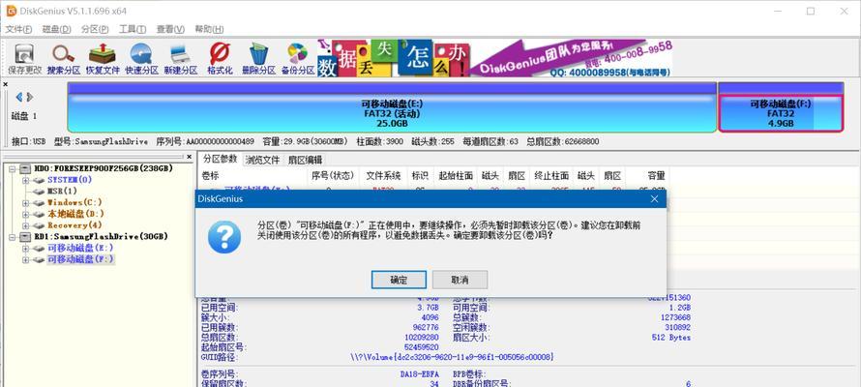Expand the SYSTEM(0) tree node
The width and height of the screenshot is (861, 387).
(25, 180)
